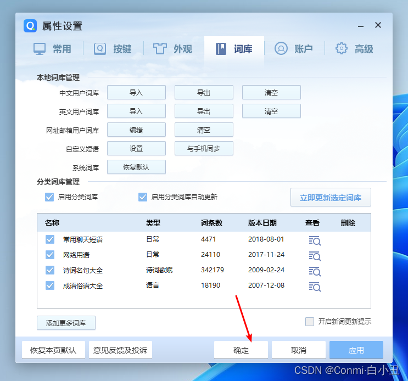This screenshot has width=408, height=381.
Task: Export 中文用户词库 with 导出
Action: click(204, 92)
